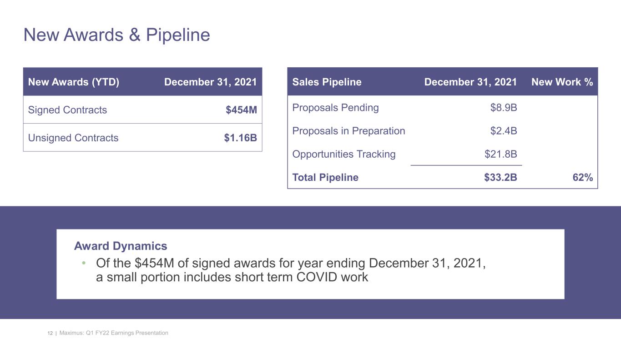Viewport: 621px width, 349px height.
Task: Select the "New Awards (YTD)" table header
Action: (x=73, y=82)
